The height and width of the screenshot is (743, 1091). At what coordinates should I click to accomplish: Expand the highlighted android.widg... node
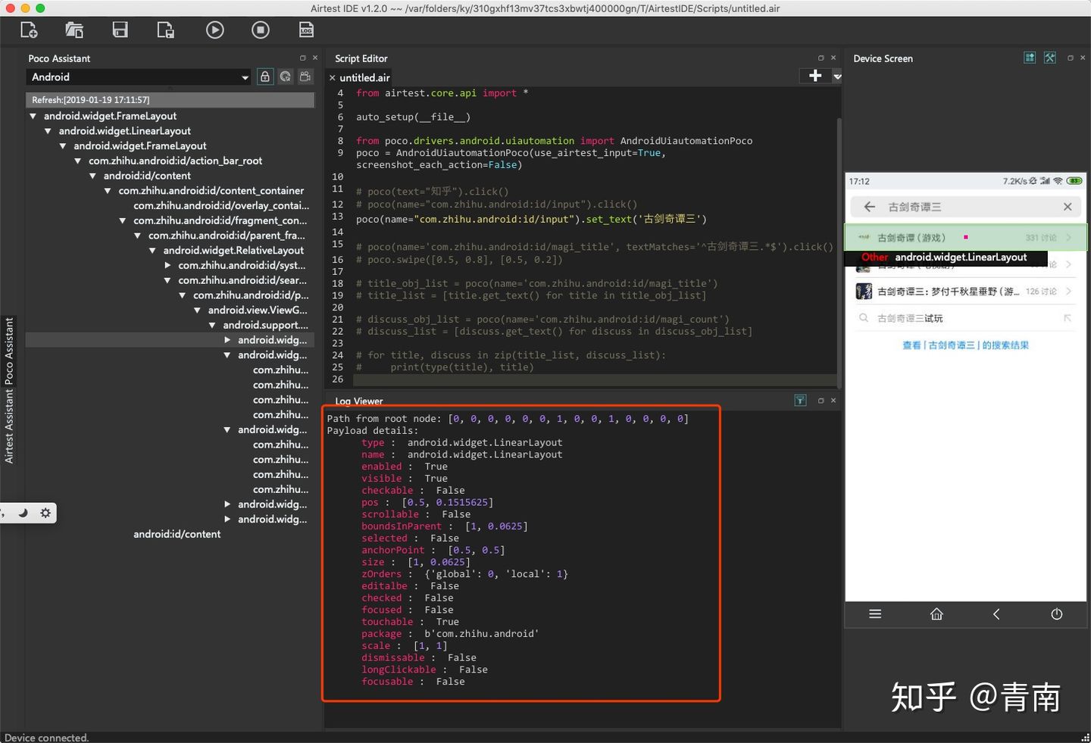pyautogui.click(x=227, y=340)
